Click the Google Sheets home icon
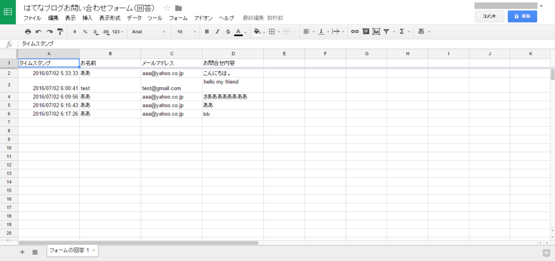 (8, 12)
